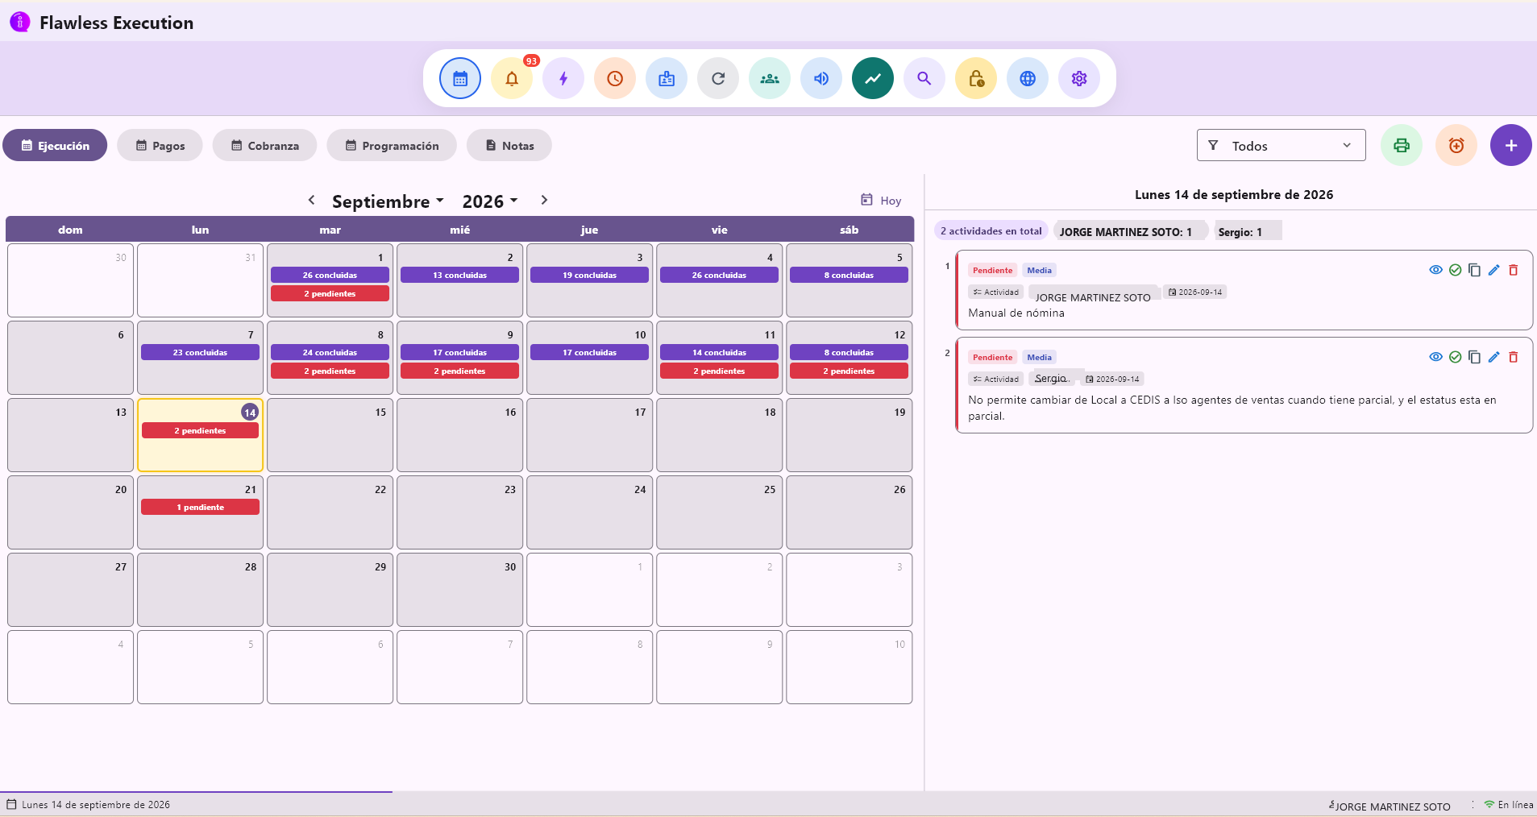Open the trend chart analytics icon

tap(873, 78)
